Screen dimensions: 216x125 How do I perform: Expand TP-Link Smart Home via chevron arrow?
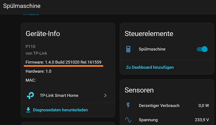(x=105, y=96)
